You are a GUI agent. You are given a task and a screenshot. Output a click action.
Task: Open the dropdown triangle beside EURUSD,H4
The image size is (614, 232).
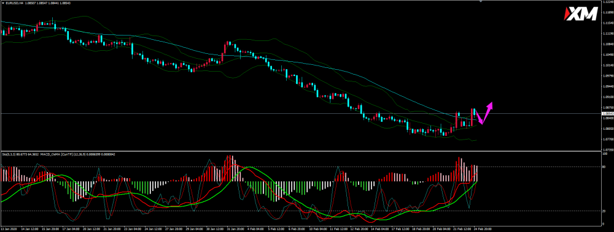point(2,3)
